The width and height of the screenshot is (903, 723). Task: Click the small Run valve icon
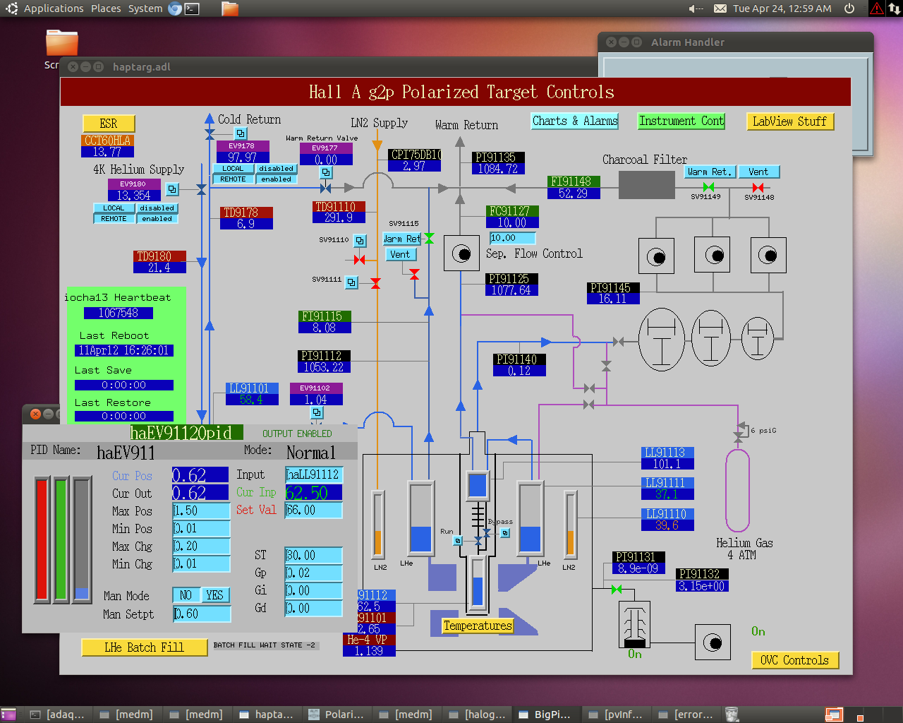coord(458,541)
